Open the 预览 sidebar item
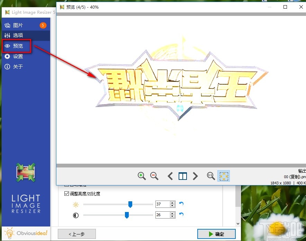Screen dimensions: 306x241 pos(26,46)
